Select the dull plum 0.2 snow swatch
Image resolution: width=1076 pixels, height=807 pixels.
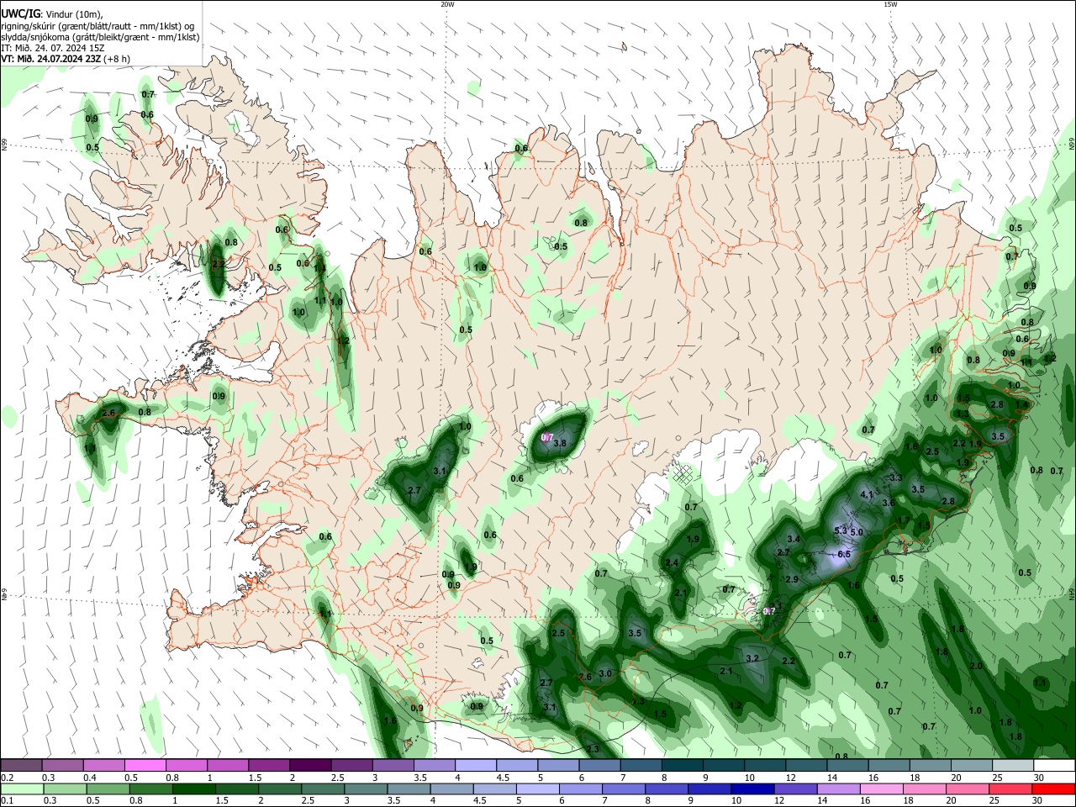pyautogui.click(x=21, y=765)
